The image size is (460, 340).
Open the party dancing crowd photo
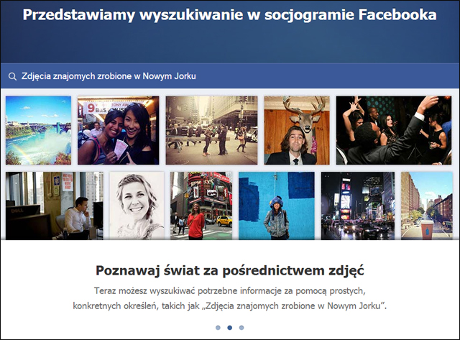394,130
